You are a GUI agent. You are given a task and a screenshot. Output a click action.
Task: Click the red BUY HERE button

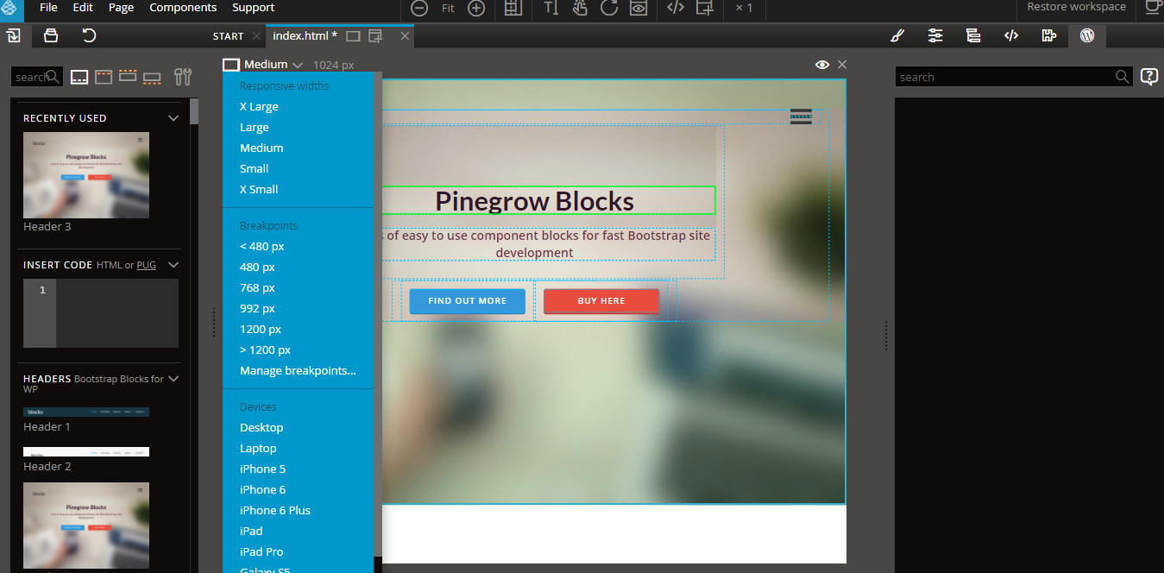click(x=601, y=301)
